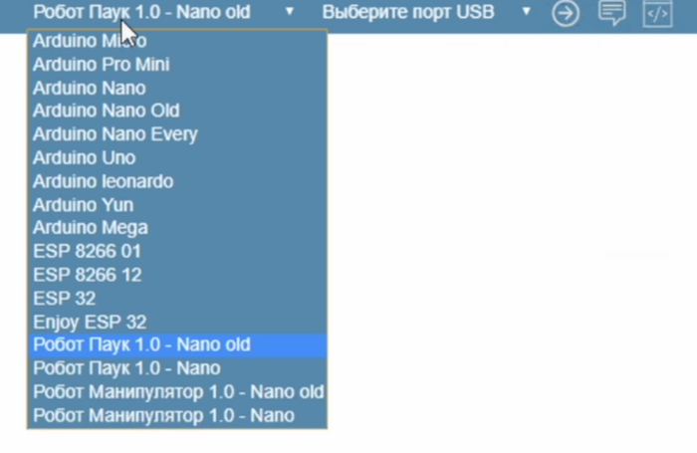This screenshot has width=697, height=453.
Task: Select Enjoy ESP 32 board
Action: [x=90, y=322]
